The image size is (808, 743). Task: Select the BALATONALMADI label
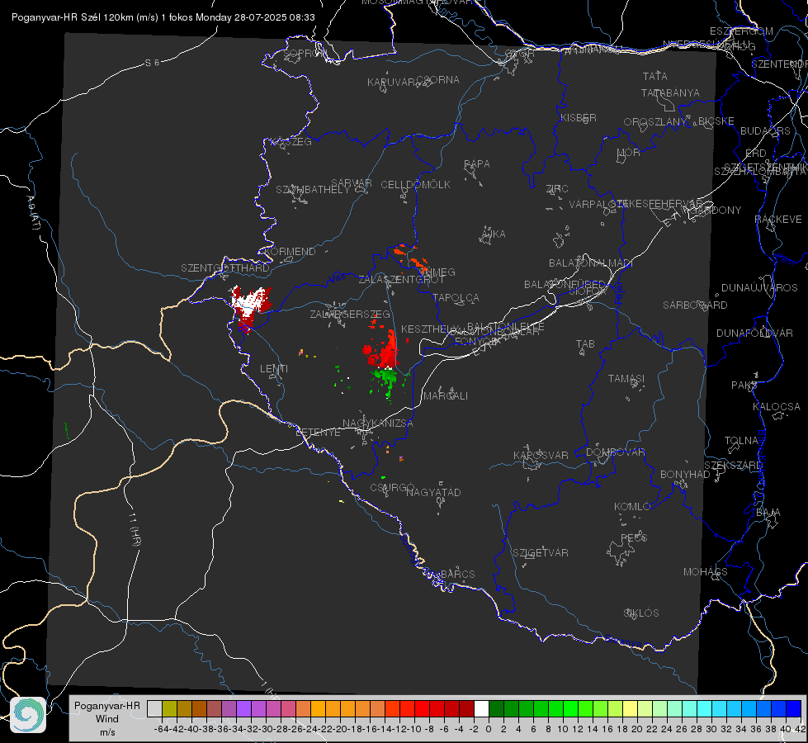(591, 263)
